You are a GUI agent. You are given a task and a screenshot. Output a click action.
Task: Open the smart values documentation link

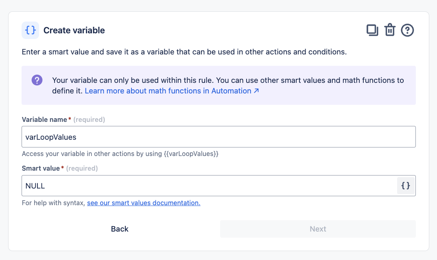coord(144,203)
